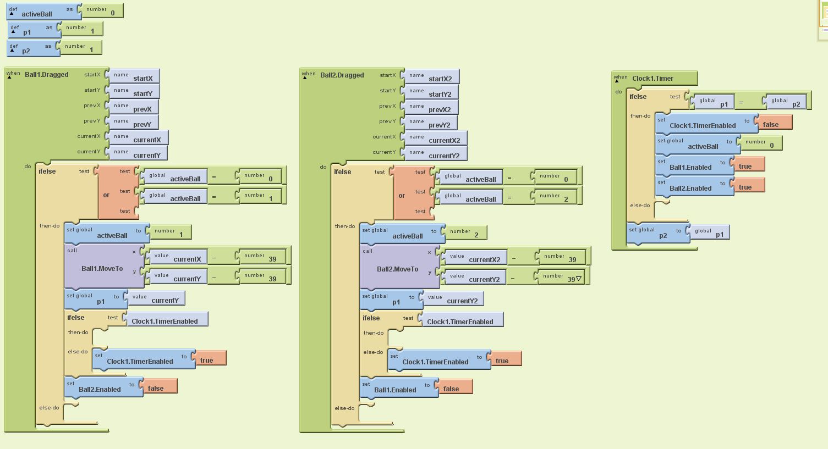Pick the name currentX argument block
828x449 pixels.
click(x=138, y=138)
